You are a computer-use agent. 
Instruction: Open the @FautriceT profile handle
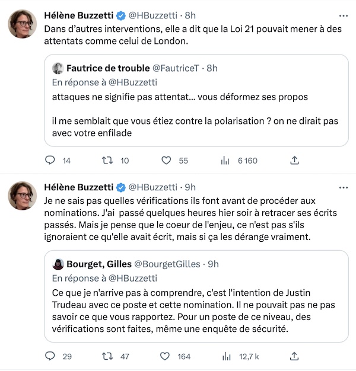pos(176,68)
